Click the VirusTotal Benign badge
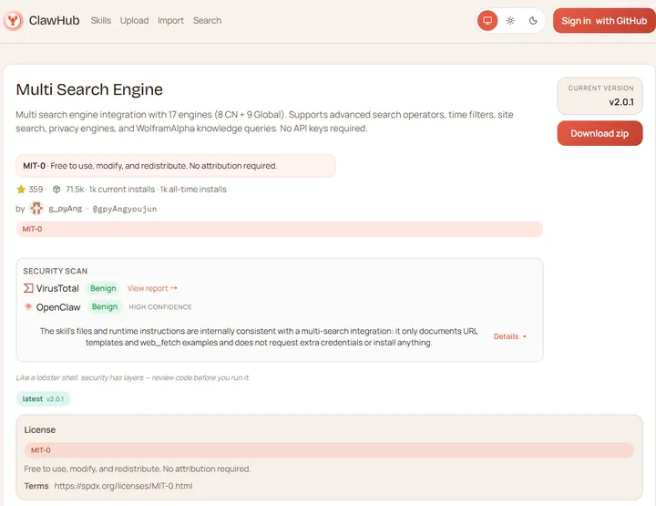Viewport: 656px width, 506px height. (103, 288)
